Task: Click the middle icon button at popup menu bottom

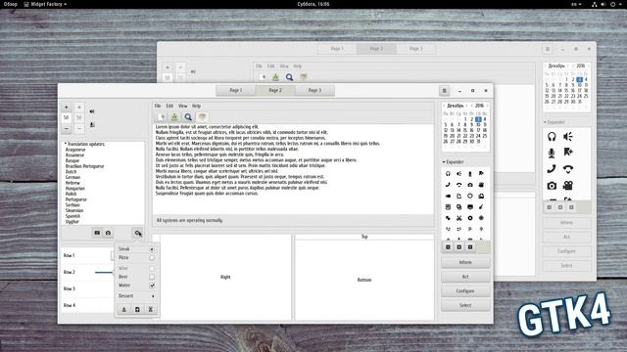Action: 137,309
